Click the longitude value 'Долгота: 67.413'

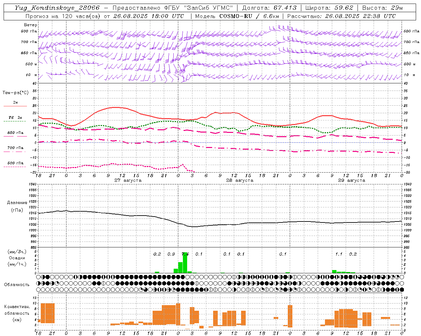click(x=269, y=8)
